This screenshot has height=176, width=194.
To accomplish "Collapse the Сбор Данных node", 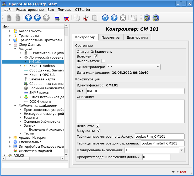I will point(10,44).
